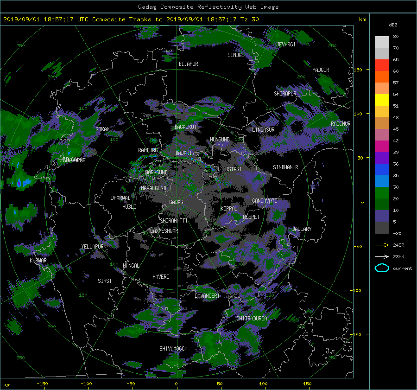The height and width of the screenshot is (390, 417).
Task: Click the SHIRAHATTI city label
Action: pos(174,221)
